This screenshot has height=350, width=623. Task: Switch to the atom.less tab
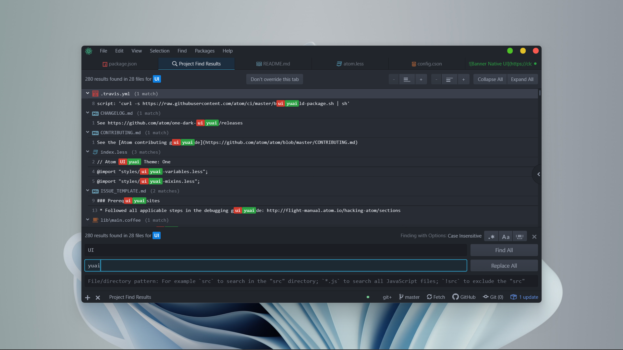pos(350,64)
